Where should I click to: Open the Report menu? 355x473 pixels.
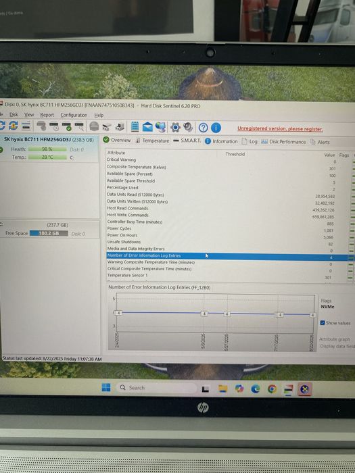click(47, 115)
